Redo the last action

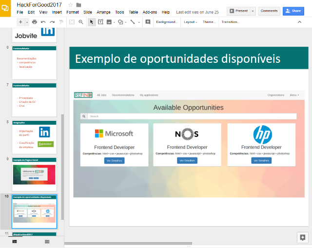pos(52,22)
